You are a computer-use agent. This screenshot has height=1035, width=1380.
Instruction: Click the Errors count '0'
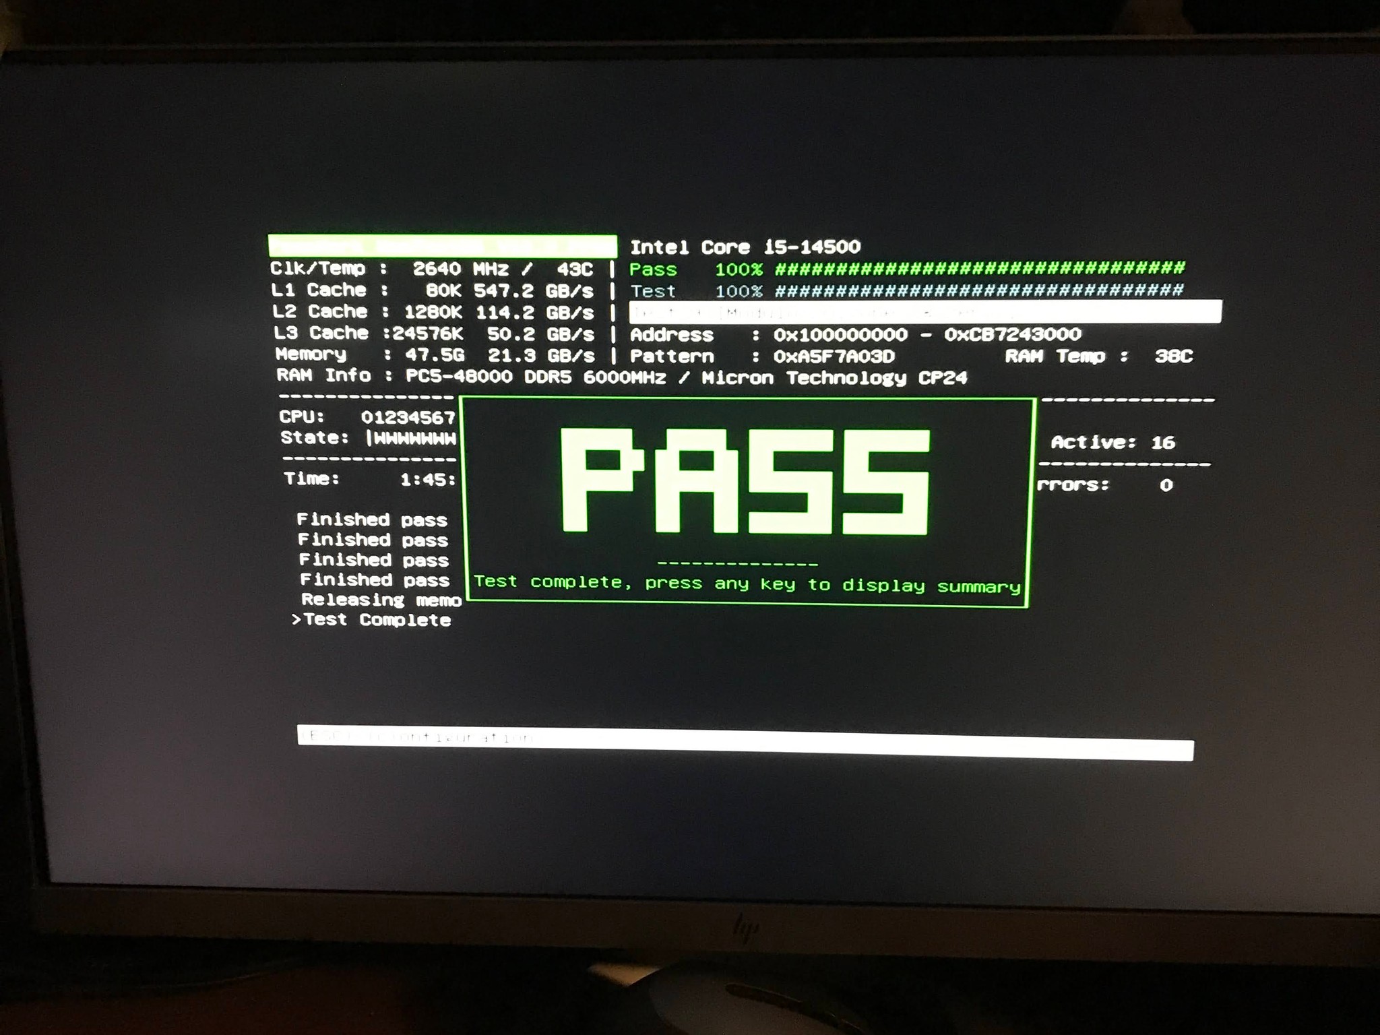(1166, 484)
